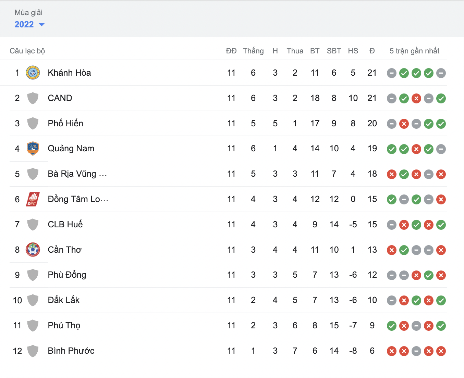Click the Phố Hiến placeholder shield icon
The width and height of the screenshot is (464, 378).
(x=33, y=124)
